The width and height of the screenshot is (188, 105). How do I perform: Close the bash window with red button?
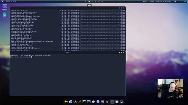[123, 52]
